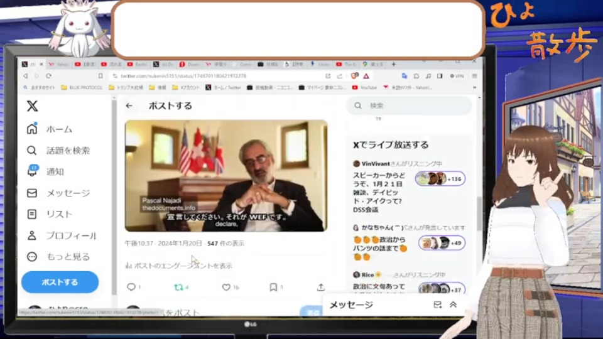Open the YouTube bookmark

pyautogui.click(x=364, y=88)
